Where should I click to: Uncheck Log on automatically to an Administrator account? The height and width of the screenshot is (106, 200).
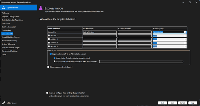pyautogui.click(x=51, y=54)
